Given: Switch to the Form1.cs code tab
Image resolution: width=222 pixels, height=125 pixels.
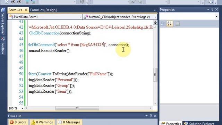Looking at the screenshot, I should click(15, 10).
